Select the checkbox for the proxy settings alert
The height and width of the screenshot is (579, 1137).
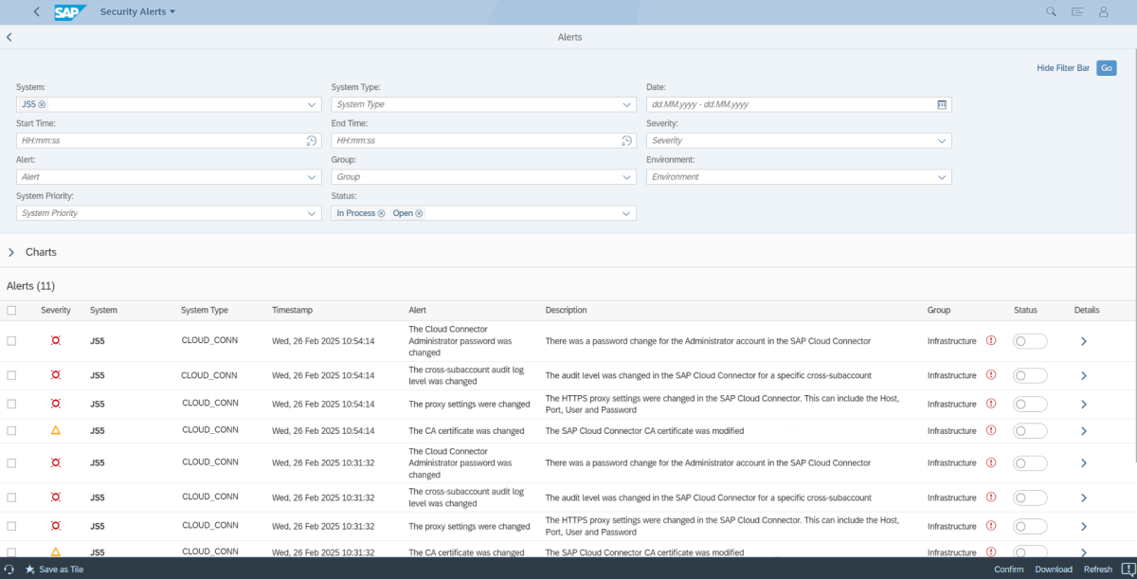pos(13,403)
